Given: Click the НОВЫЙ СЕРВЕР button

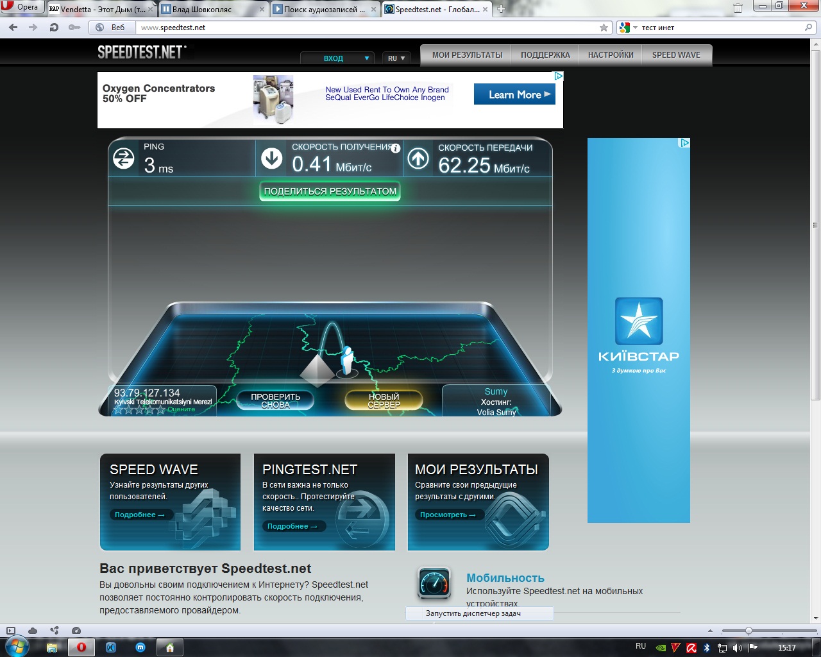Looking at the screenshot, I should point(384,401).
